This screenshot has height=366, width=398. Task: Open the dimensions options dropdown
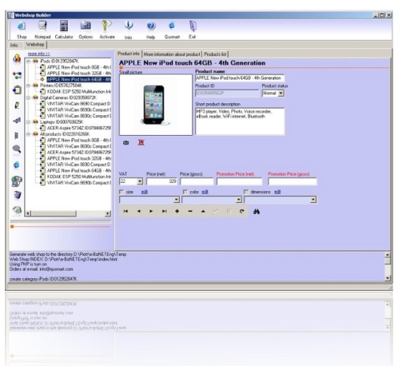313,200
